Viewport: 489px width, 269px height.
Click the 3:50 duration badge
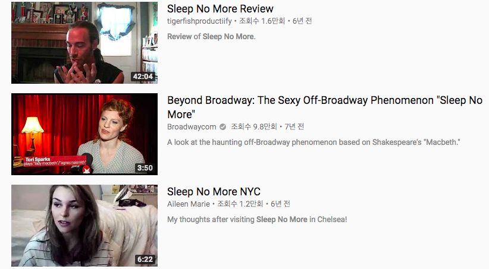pos(145,168)
